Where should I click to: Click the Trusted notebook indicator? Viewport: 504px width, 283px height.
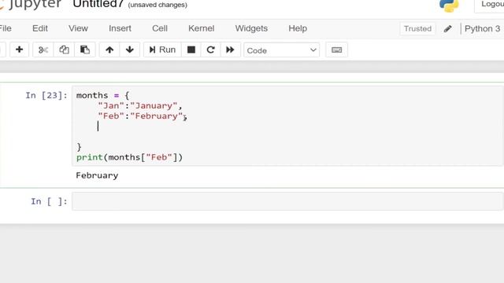417,28
